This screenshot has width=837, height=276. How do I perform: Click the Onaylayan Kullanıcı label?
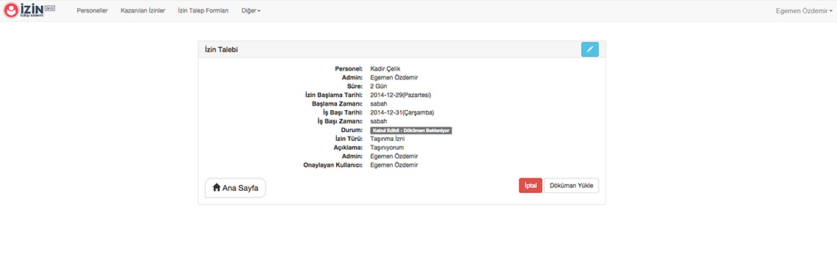coord(333,165)
